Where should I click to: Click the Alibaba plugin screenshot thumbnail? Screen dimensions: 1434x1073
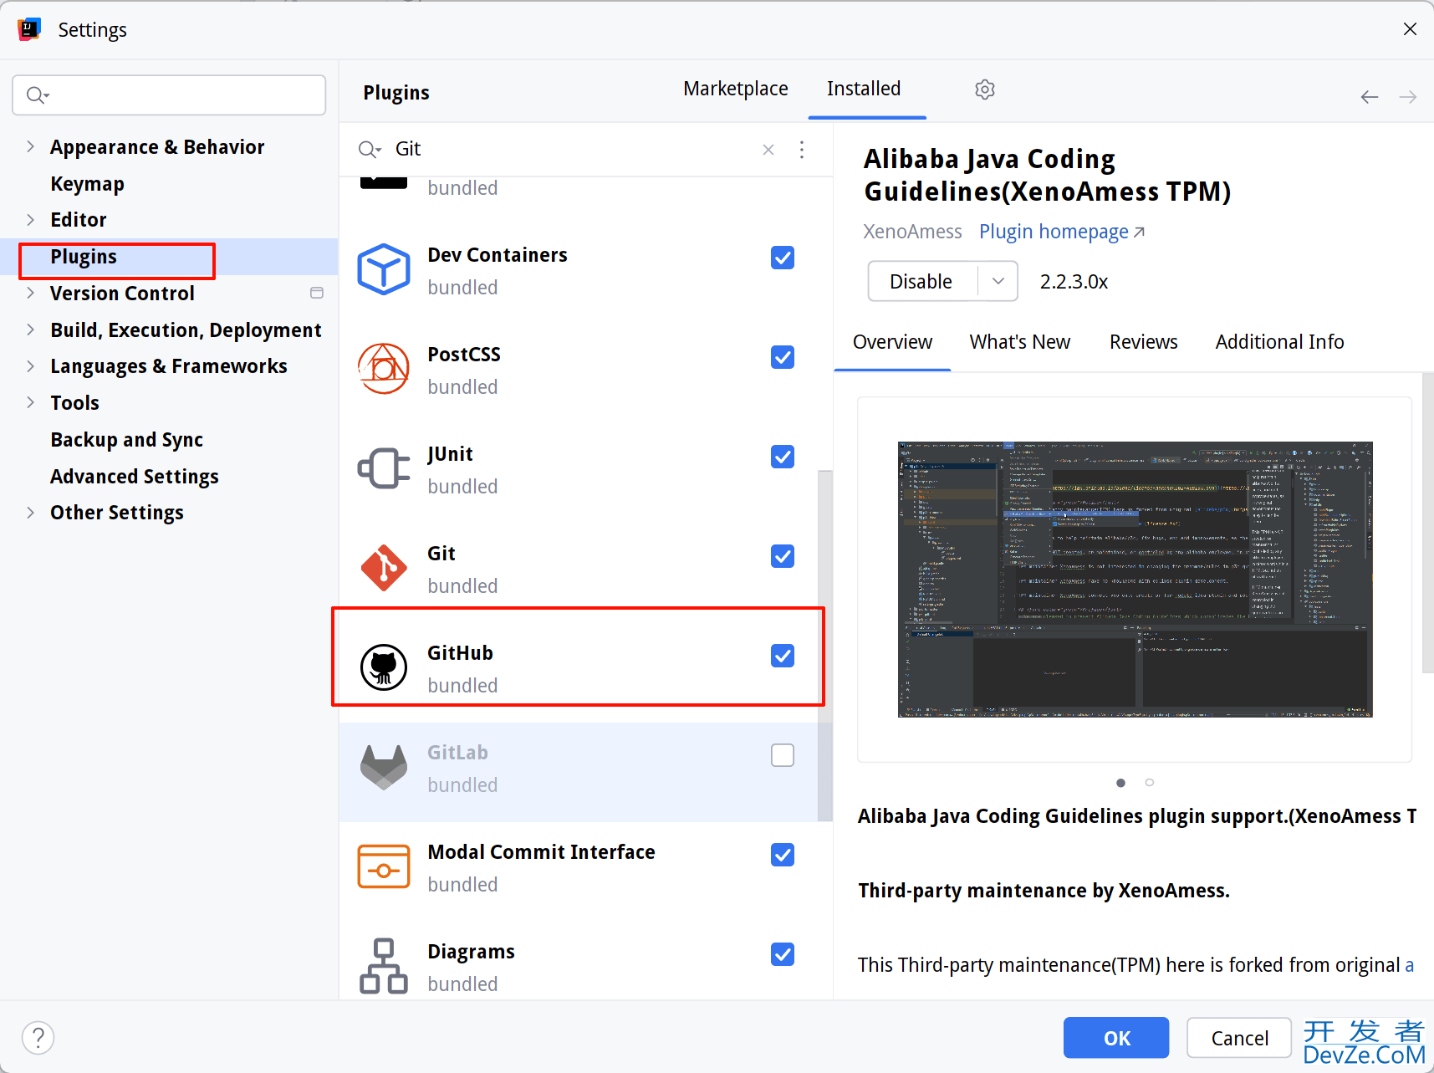pyautogui.click(x=1135, y=579)
